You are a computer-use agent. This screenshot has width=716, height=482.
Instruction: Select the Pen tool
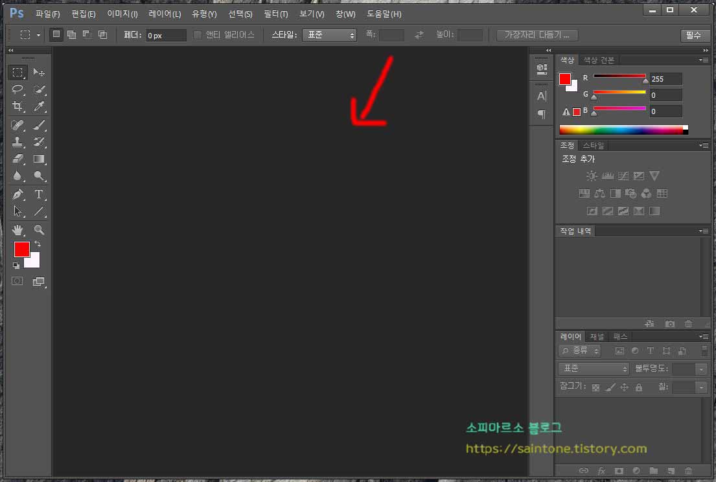(17, 194)
